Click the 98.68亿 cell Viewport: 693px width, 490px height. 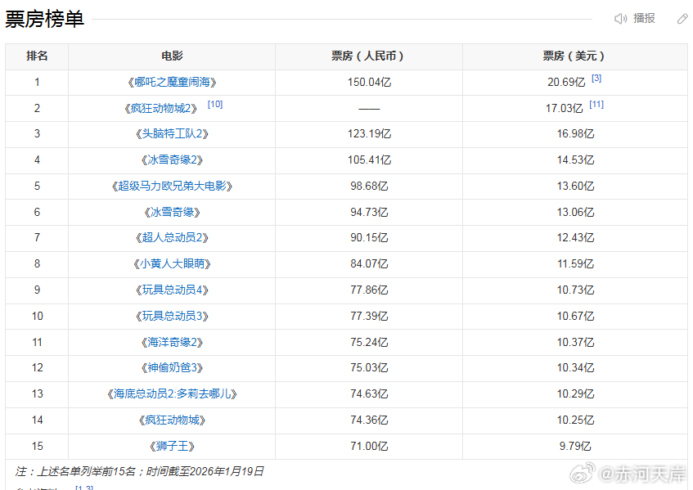click(369, 186)
